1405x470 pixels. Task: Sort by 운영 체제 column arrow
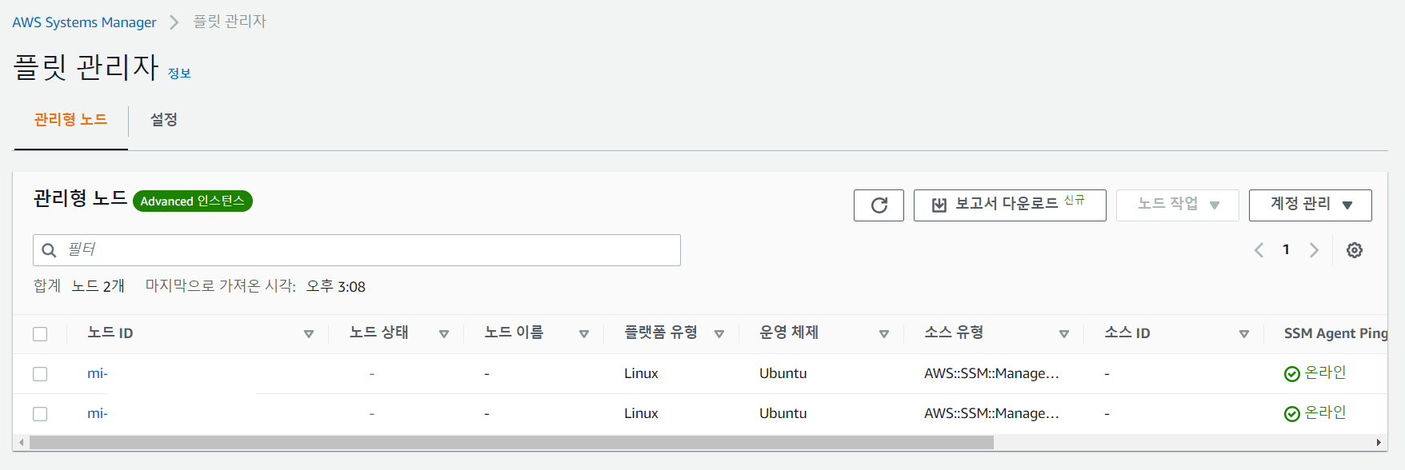coord(884,334)
